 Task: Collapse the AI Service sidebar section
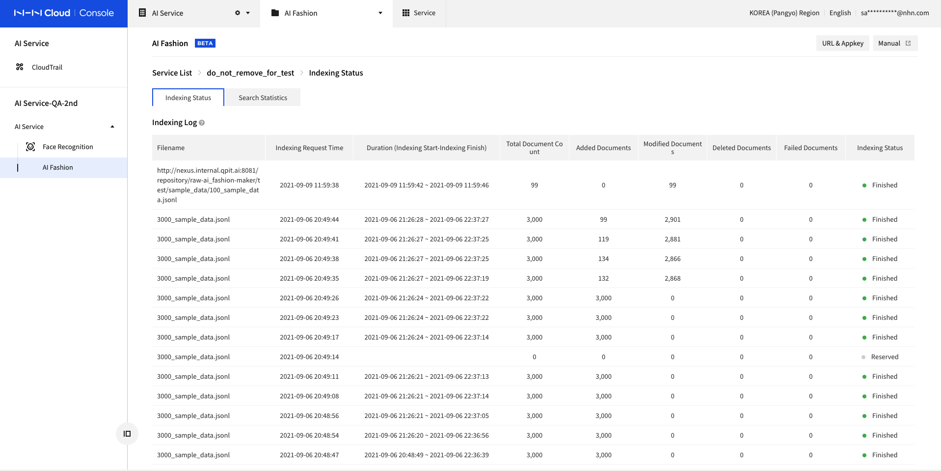coord(112,127)
